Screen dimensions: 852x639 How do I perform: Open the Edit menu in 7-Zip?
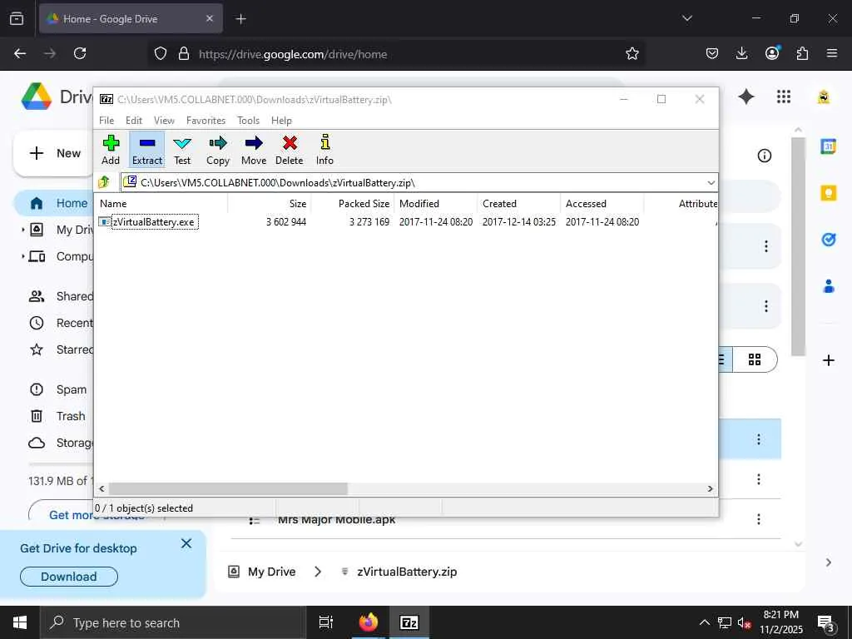[x=134, y=121]
